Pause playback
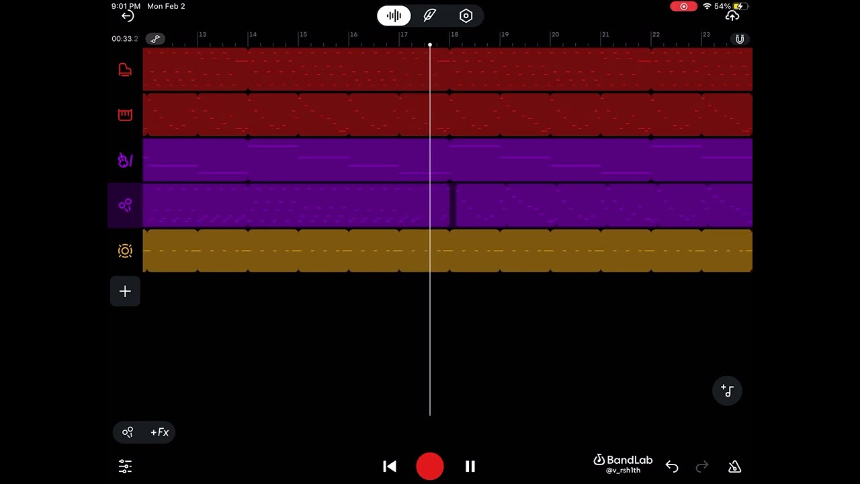The image size is (860, 484). (470, 466)
